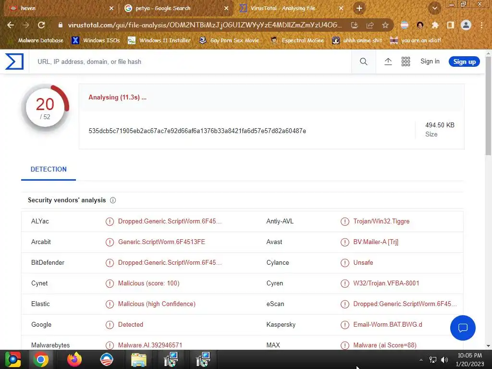
Task: Open the VirusTotal logo home link
Action: pyautogui.click(x=14, y=61)
